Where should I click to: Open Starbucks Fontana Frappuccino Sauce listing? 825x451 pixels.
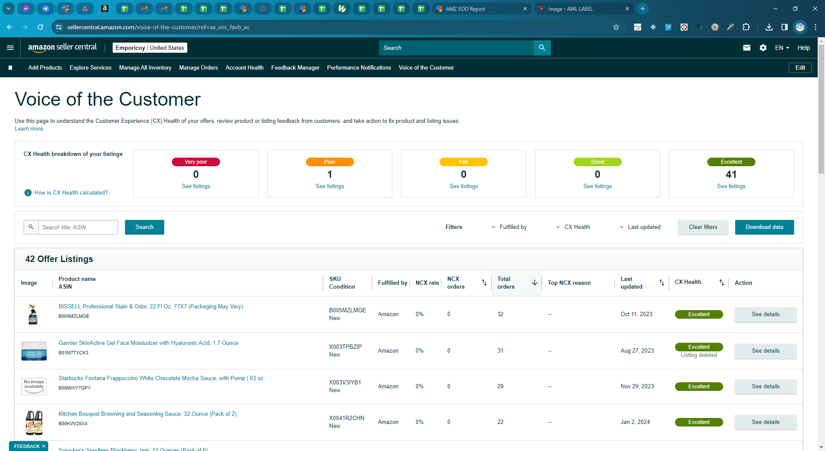click(161, 378)
